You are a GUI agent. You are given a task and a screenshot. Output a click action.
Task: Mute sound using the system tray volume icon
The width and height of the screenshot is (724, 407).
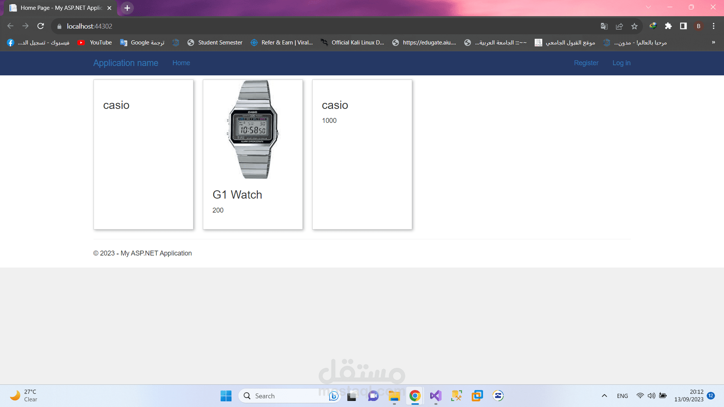coord(651,396)
